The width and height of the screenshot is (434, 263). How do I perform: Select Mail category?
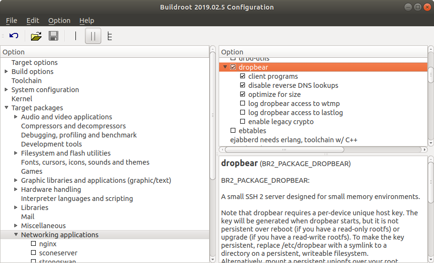[28, 217]
